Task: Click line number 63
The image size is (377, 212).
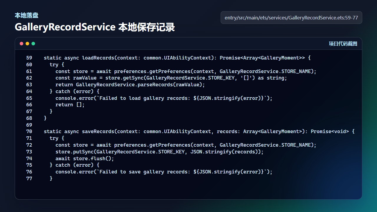Action: [x=29, y=85]
